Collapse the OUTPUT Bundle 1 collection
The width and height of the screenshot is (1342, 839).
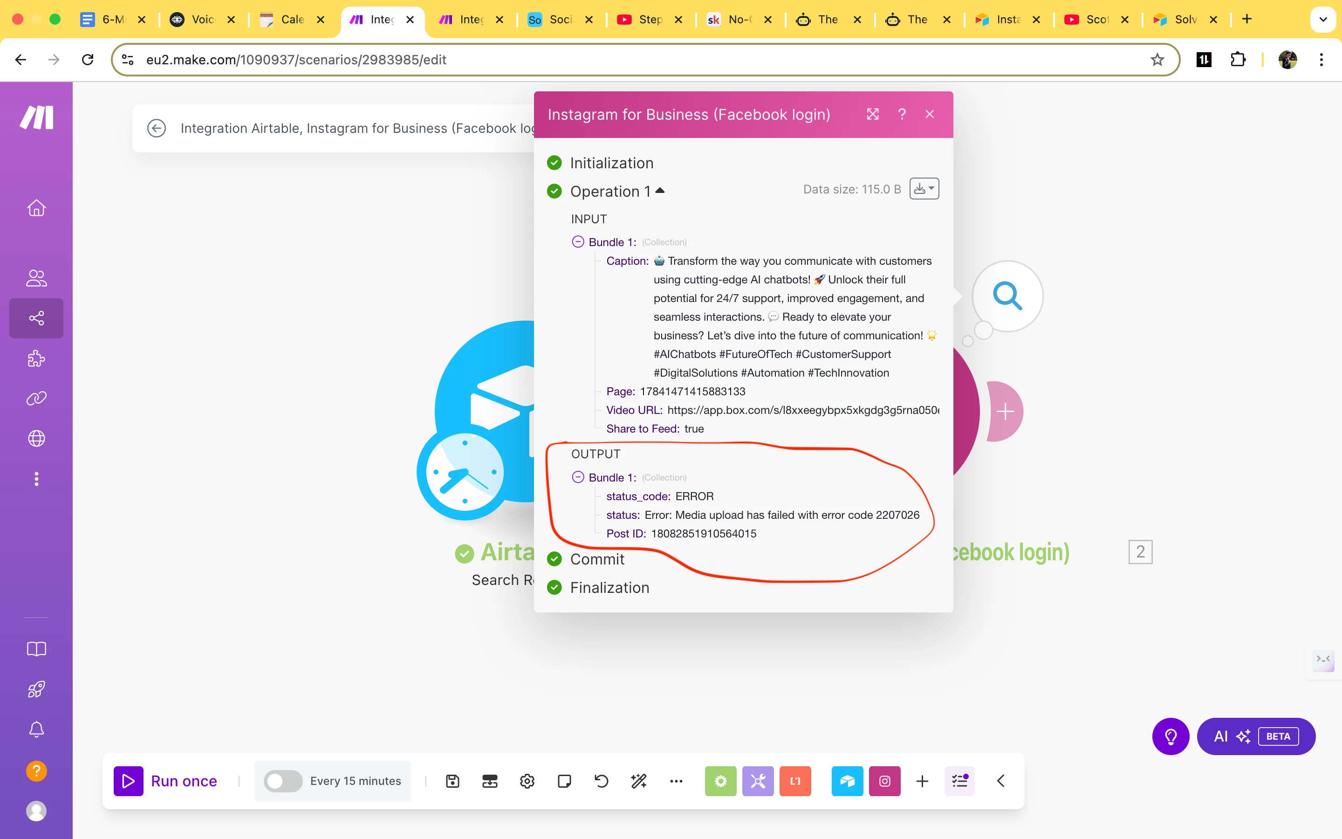click(x=578, y=477)
